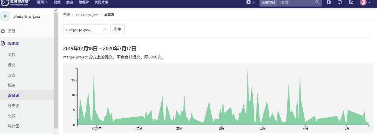
Task: Click the sidebar vertical scrollbar thumb
Action: pyautogui.click(x=56, y=71)
